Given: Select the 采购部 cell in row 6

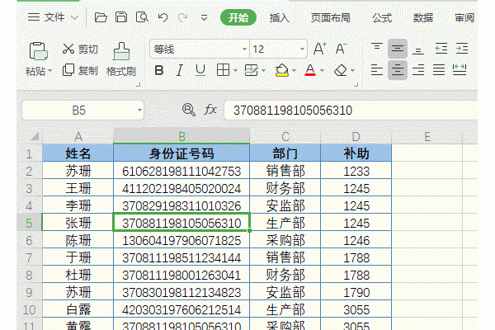Looking at the screenshot, I should point(285,240).
